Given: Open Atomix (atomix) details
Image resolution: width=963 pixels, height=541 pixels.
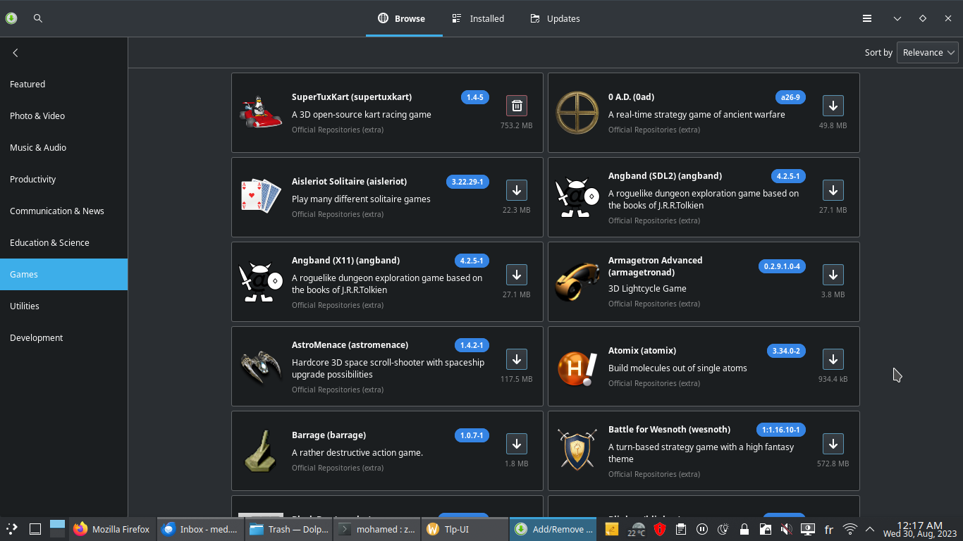Looking at the screenshot, I should point(642,350).
